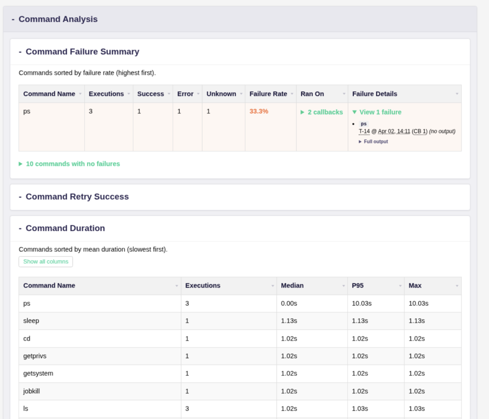This screenshot has width=489, height=419.
Task: Click sort arrow on Unknown column header
Action: click(241, 94)
